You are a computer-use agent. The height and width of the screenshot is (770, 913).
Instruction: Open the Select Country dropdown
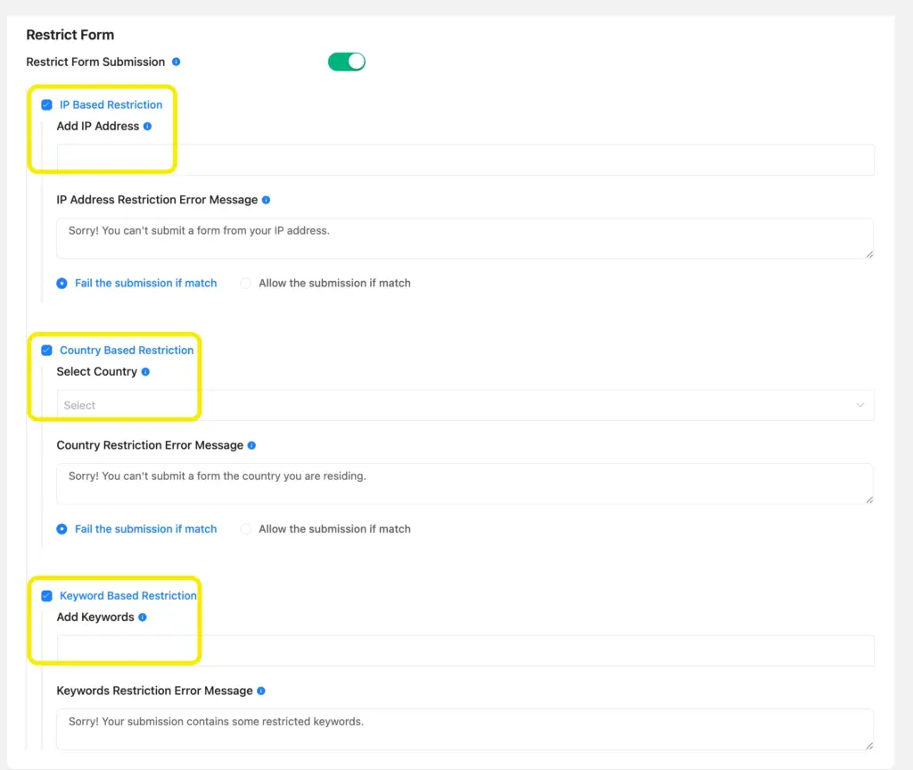[464, 405]
